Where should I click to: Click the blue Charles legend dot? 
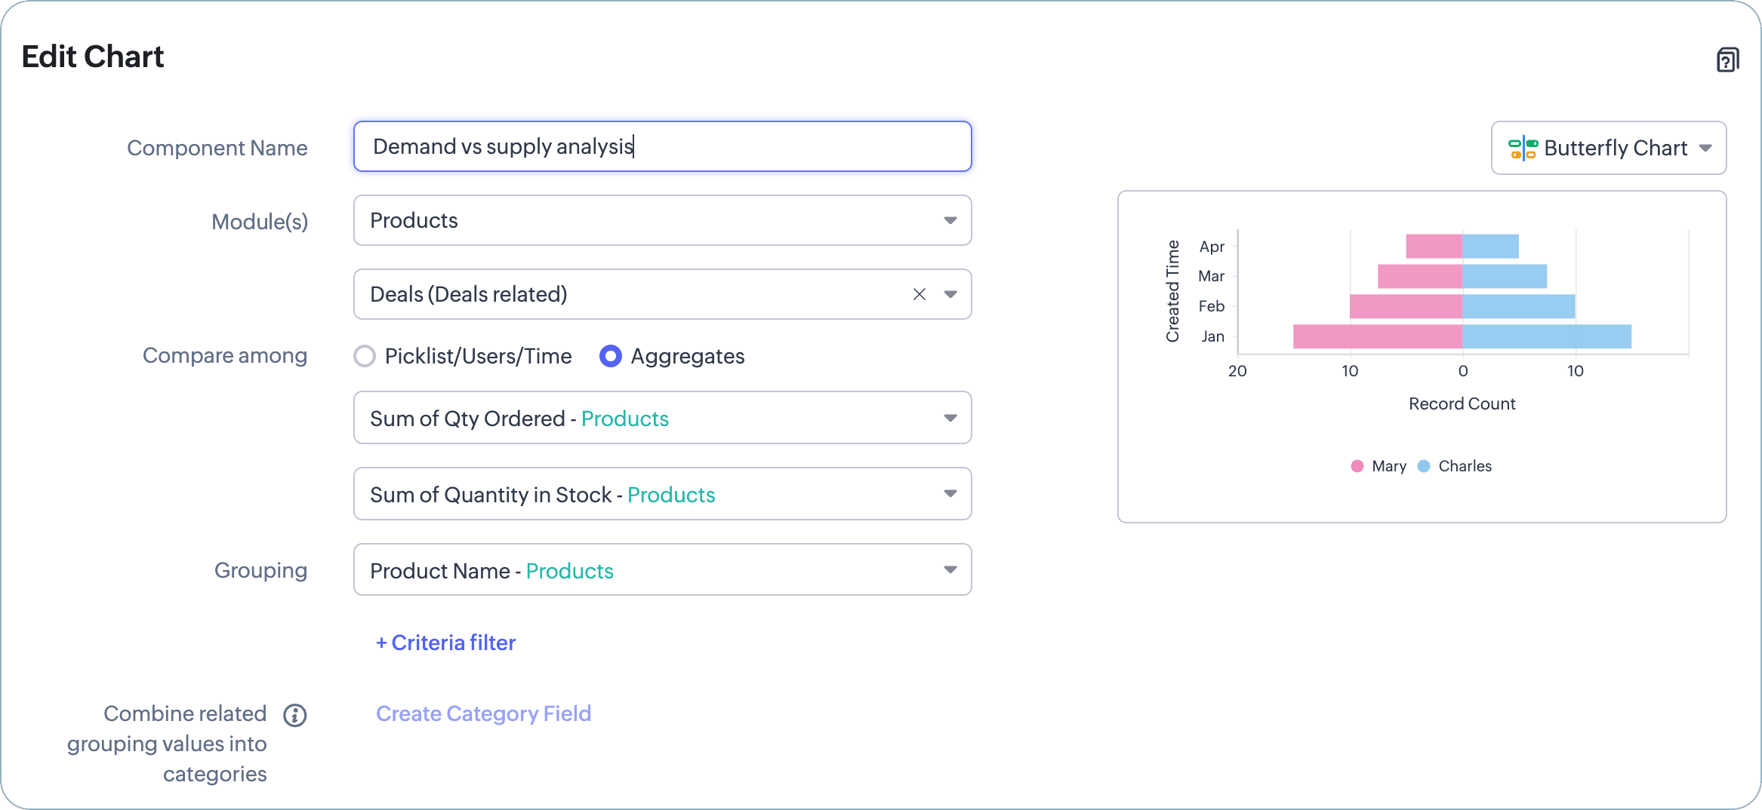(1424, 466)
